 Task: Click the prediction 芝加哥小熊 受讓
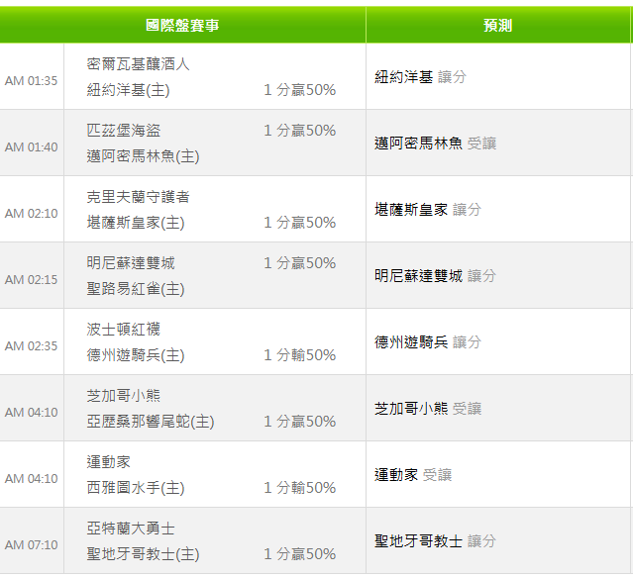pos(428,408)
